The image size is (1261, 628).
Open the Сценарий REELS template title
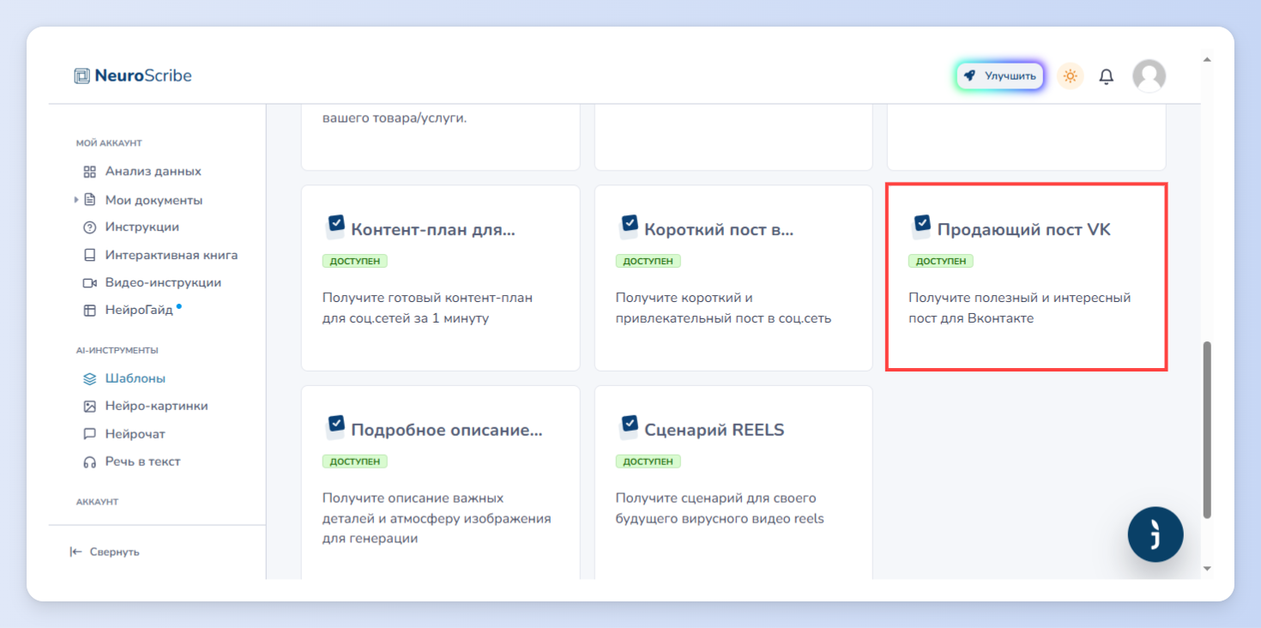[x=714, y=431]
